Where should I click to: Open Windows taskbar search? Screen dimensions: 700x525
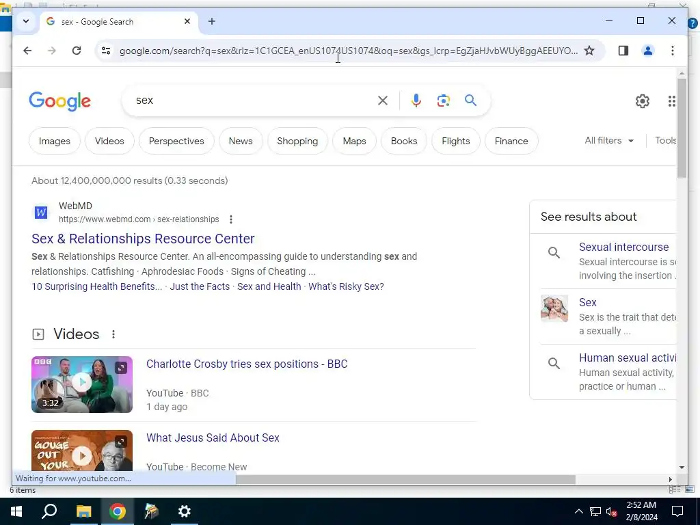click(49, 511)
